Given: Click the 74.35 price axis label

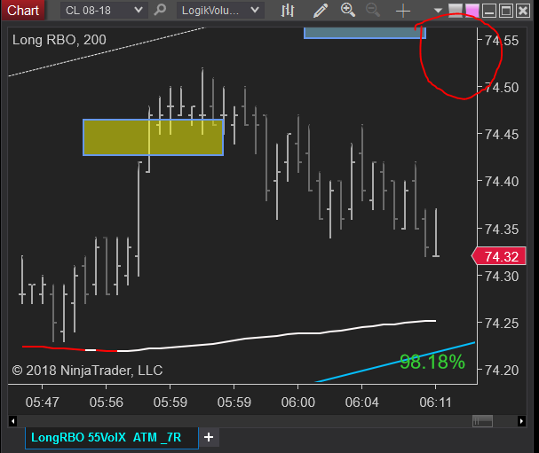Looking at the screenshot, I should (502, 230).
